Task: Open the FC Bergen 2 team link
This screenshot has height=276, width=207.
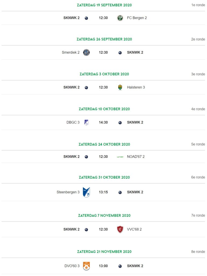Action: 137,18
